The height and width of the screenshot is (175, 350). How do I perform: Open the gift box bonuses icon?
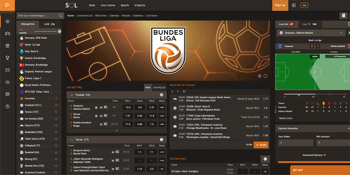(x=7, y=46)
